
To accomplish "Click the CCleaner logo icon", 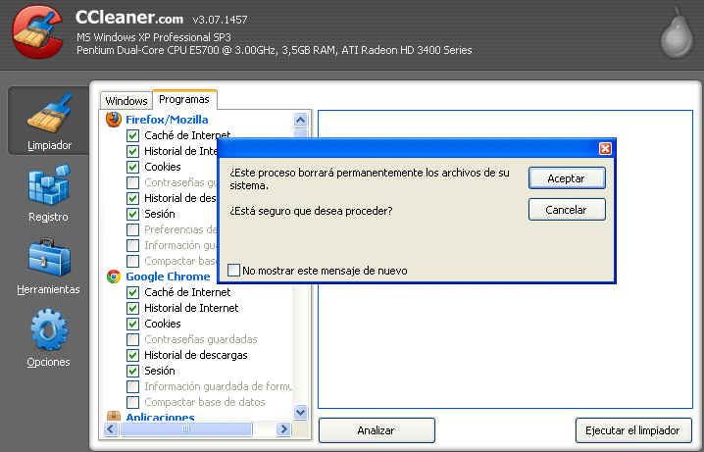I will 37,31.
